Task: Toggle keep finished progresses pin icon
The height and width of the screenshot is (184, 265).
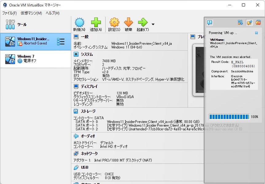Action: [249, 22]
